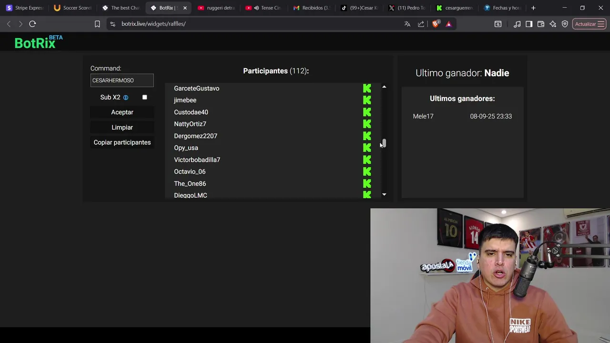The image size is (610, 343).
Task: Open the Brave Shields lion icon
Action: [435, 24]
